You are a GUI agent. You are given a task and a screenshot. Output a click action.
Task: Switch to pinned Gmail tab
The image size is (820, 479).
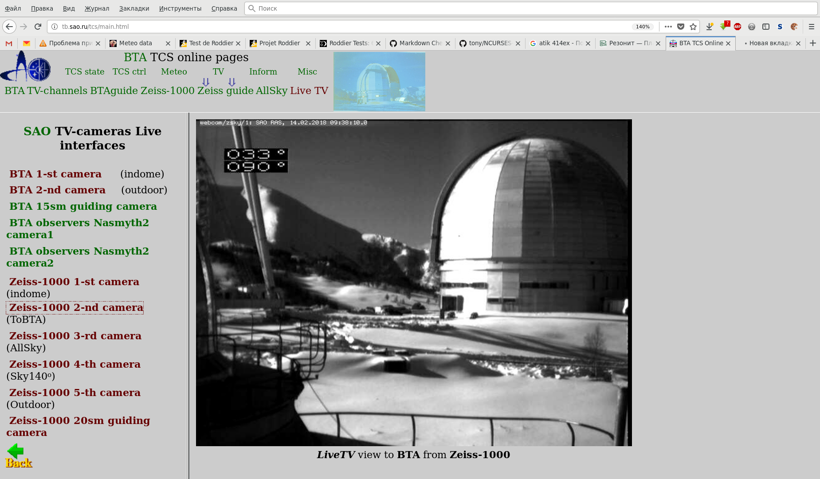(x=9, y=43)
